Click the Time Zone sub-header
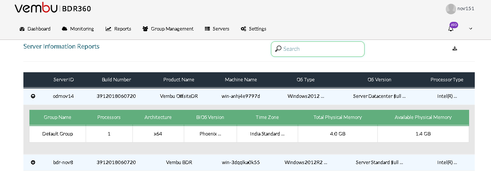The height and width of the screenshot is (181, 491). point(267,117)
